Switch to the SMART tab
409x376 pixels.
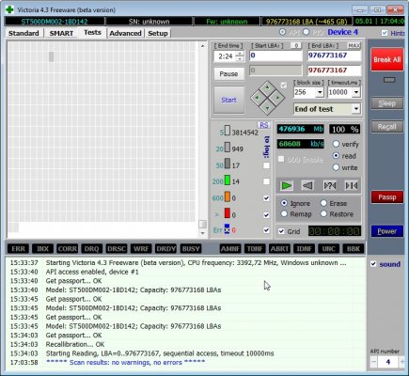click(x=61, y=33)
